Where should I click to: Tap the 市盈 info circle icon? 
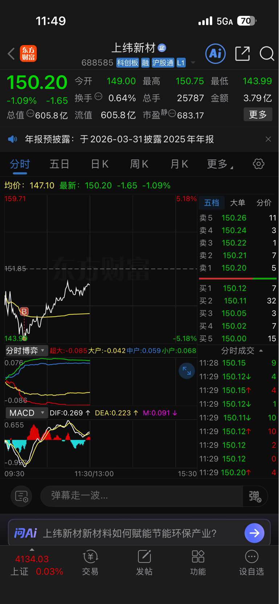pos(172,114)
